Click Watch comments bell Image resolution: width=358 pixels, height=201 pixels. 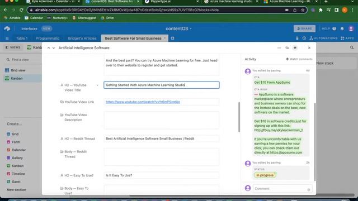pyautogui.click(x=299, y=59)
